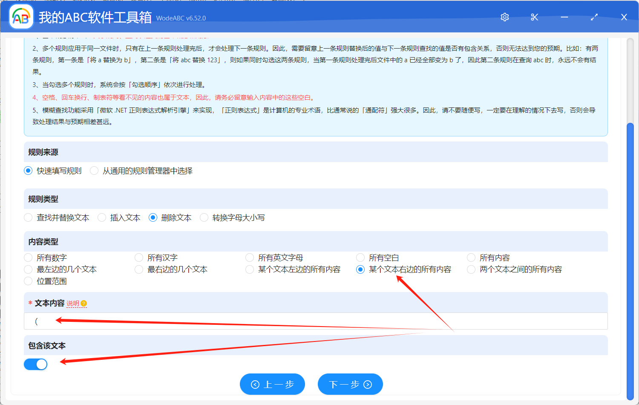Select 从通用的规则管理器中选择 as rule source
The width and height of the screenshot is (639, 405).
click(94, 171)
